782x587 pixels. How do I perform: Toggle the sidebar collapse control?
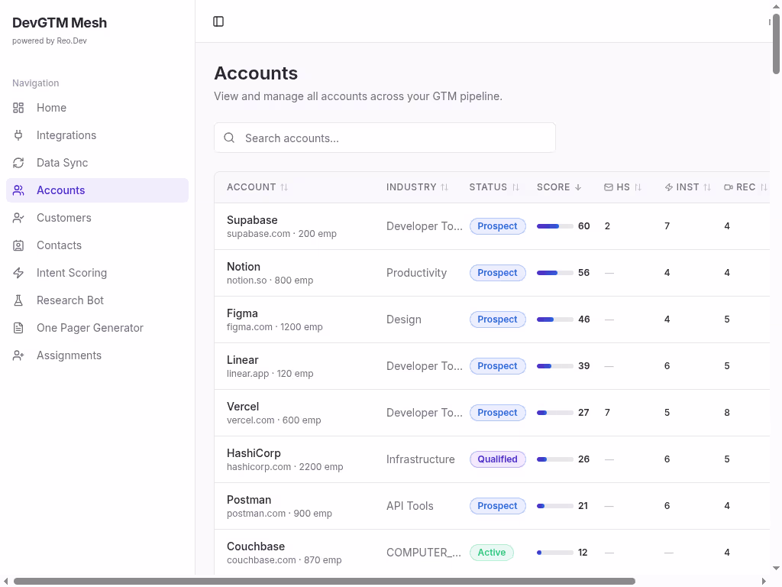pos(218,21)
